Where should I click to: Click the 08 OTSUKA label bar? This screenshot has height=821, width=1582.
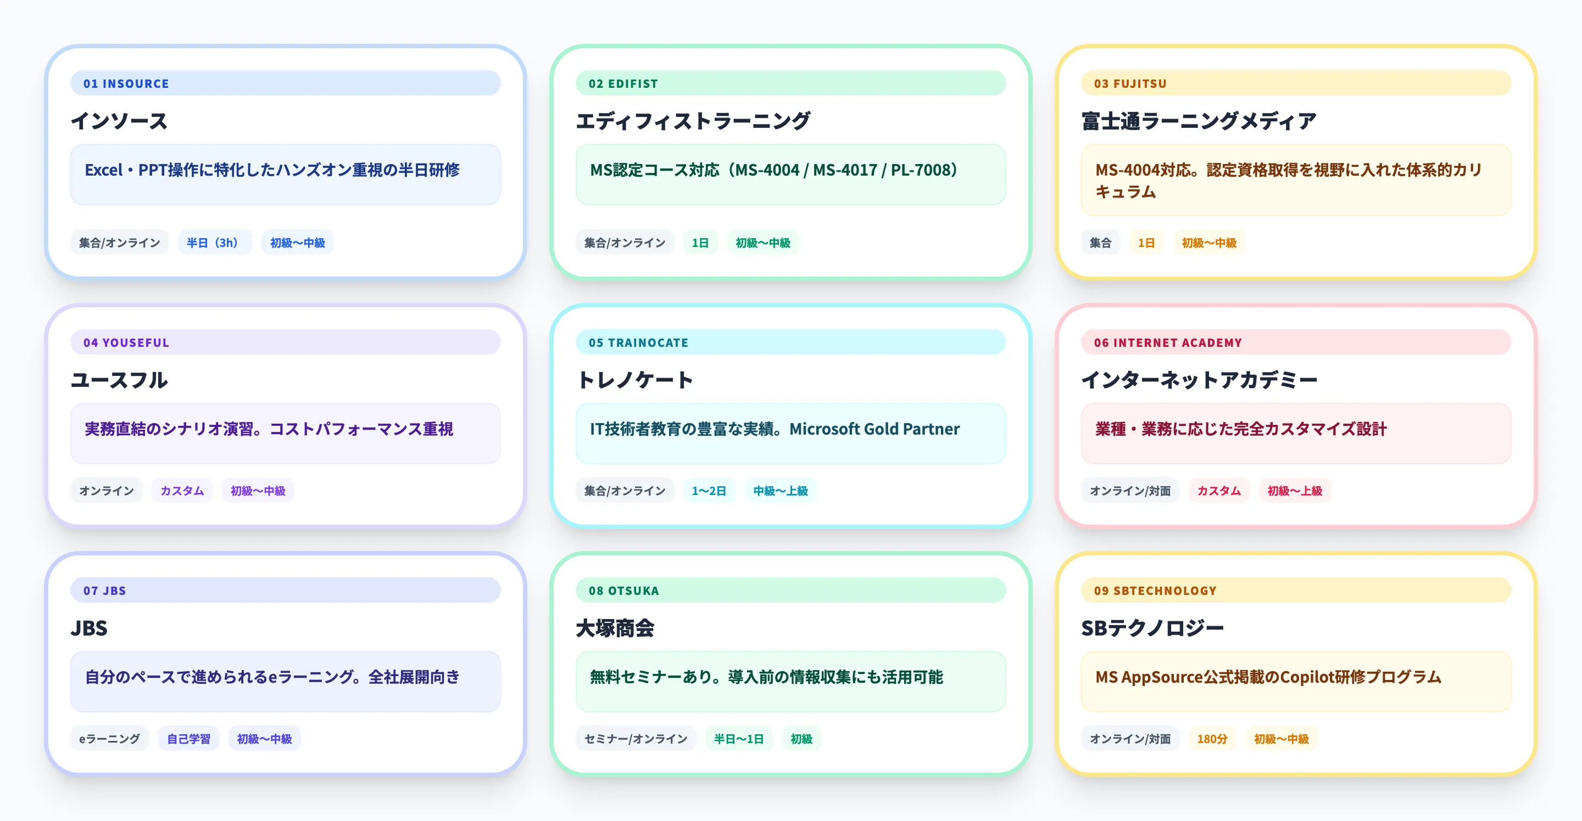pyautogui.click(x=791, y=591)
